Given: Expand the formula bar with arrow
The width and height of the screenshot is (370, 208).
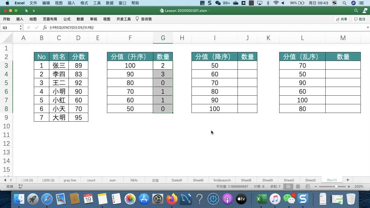Looking at the screenshot, I should 368,28.
